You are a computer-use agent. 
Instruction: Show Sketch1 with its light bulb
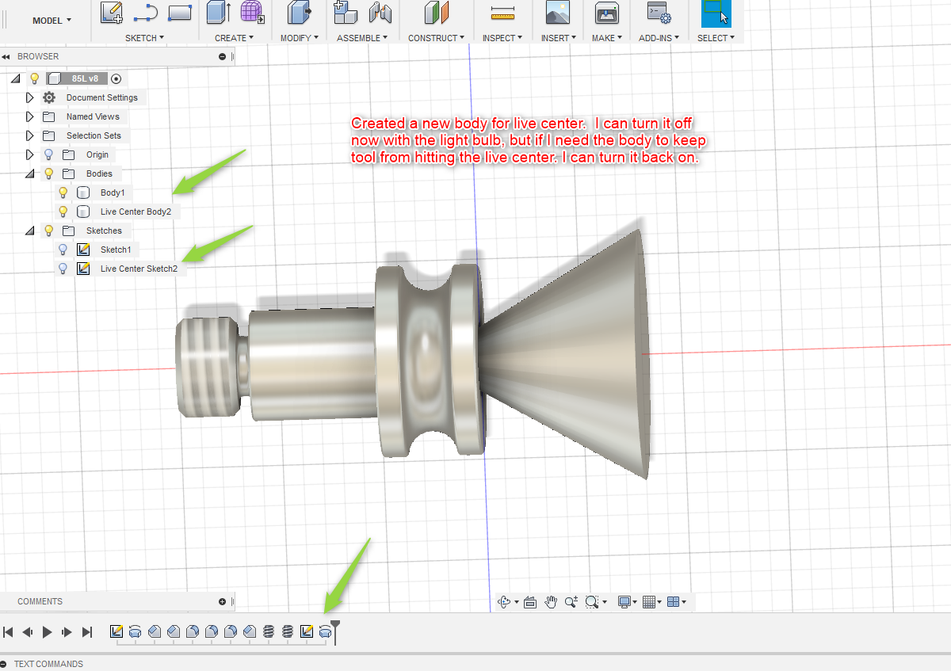pos(63,250)
